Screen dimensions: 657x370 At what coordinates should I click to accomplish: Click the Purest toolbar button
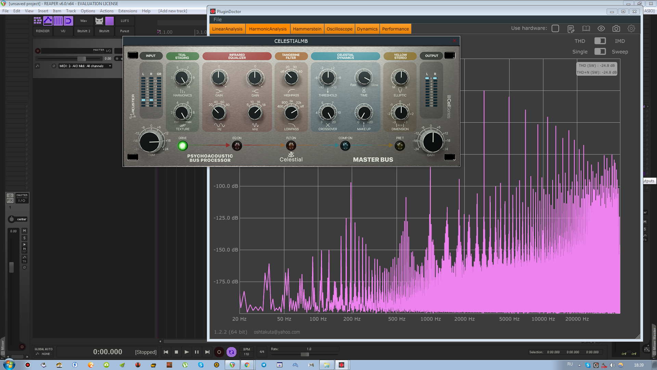coord(125,31)
